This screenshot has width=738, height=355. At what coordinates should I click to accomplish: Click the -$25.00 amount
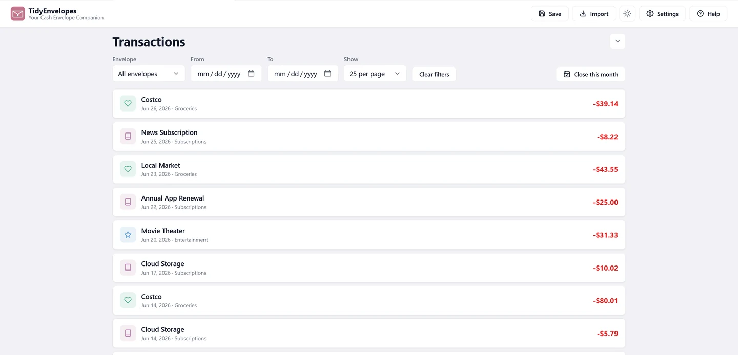pos(605,202)
